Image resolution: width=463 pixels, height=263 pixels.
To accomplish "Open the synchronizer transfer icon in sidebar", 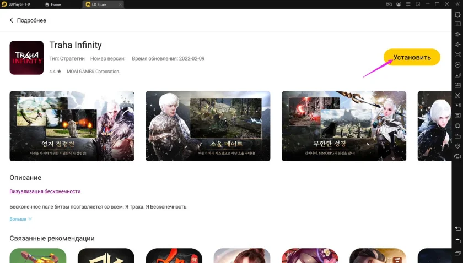I will click(x=457, y=116).
